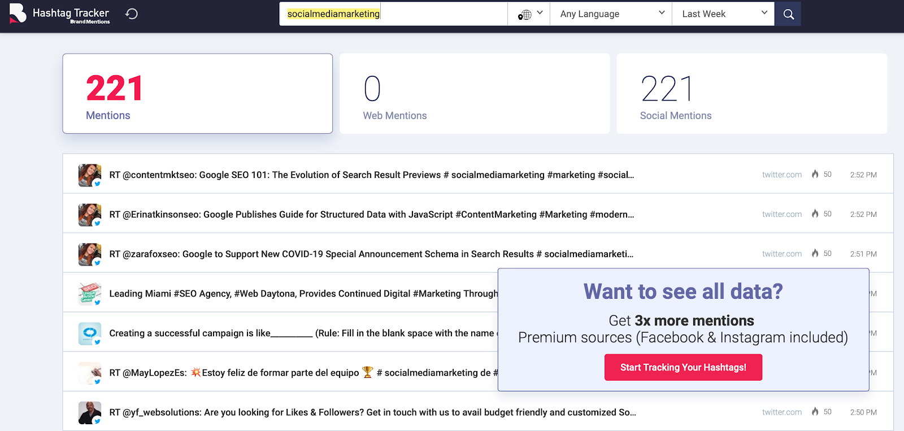Expand the Last Week time range dropdown
This screenshot has height=431, width=904.
[723, 14]
